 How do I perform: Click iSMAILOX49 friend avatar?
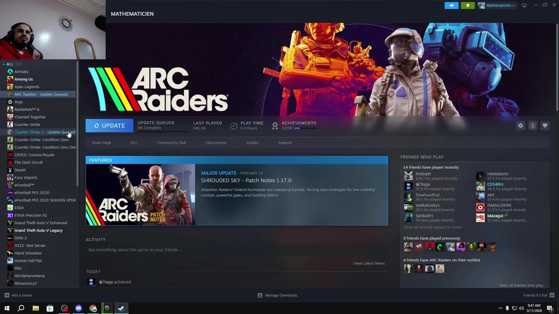coord(480,207)
